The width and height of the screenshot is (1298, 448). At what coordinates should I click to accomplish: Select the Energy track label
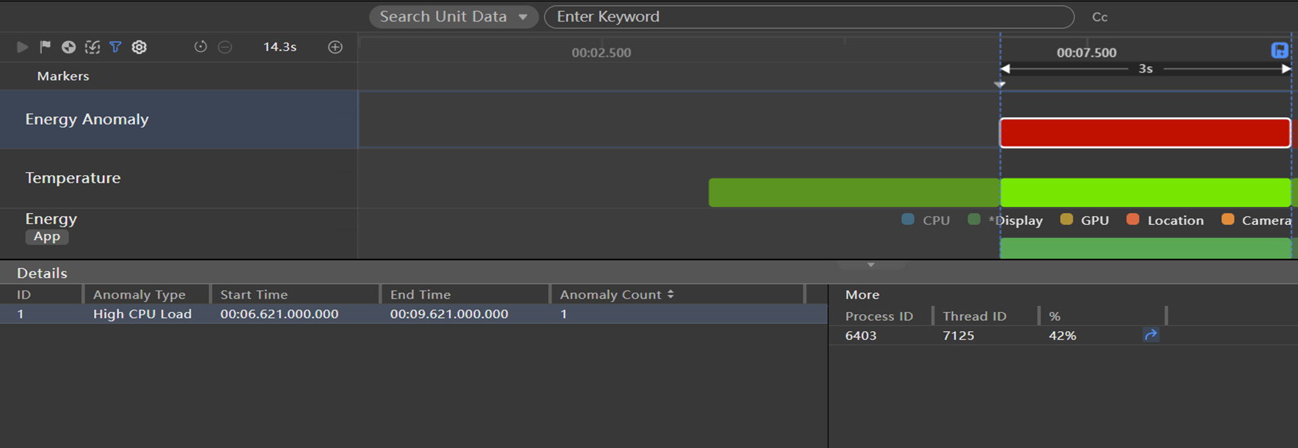point(51,219)
